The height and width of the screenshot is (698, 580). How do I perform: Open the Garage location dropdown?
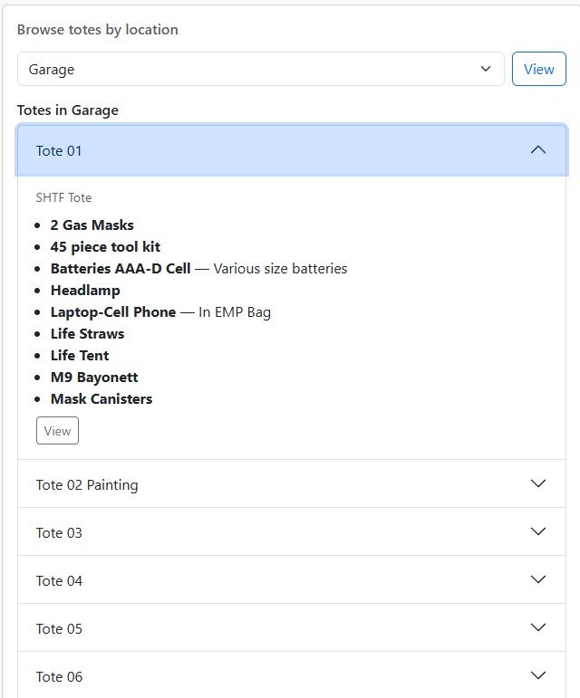[x=260, y=69]
